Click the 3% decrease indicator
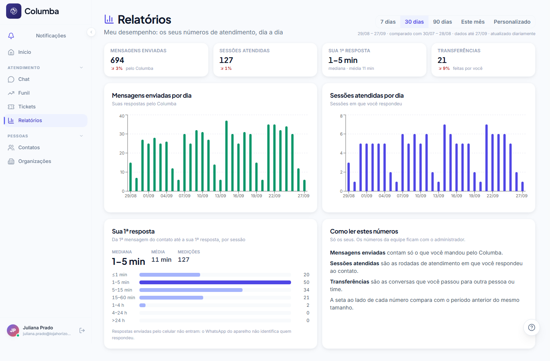This screenshot has height=361, width=550. point(117,68)
